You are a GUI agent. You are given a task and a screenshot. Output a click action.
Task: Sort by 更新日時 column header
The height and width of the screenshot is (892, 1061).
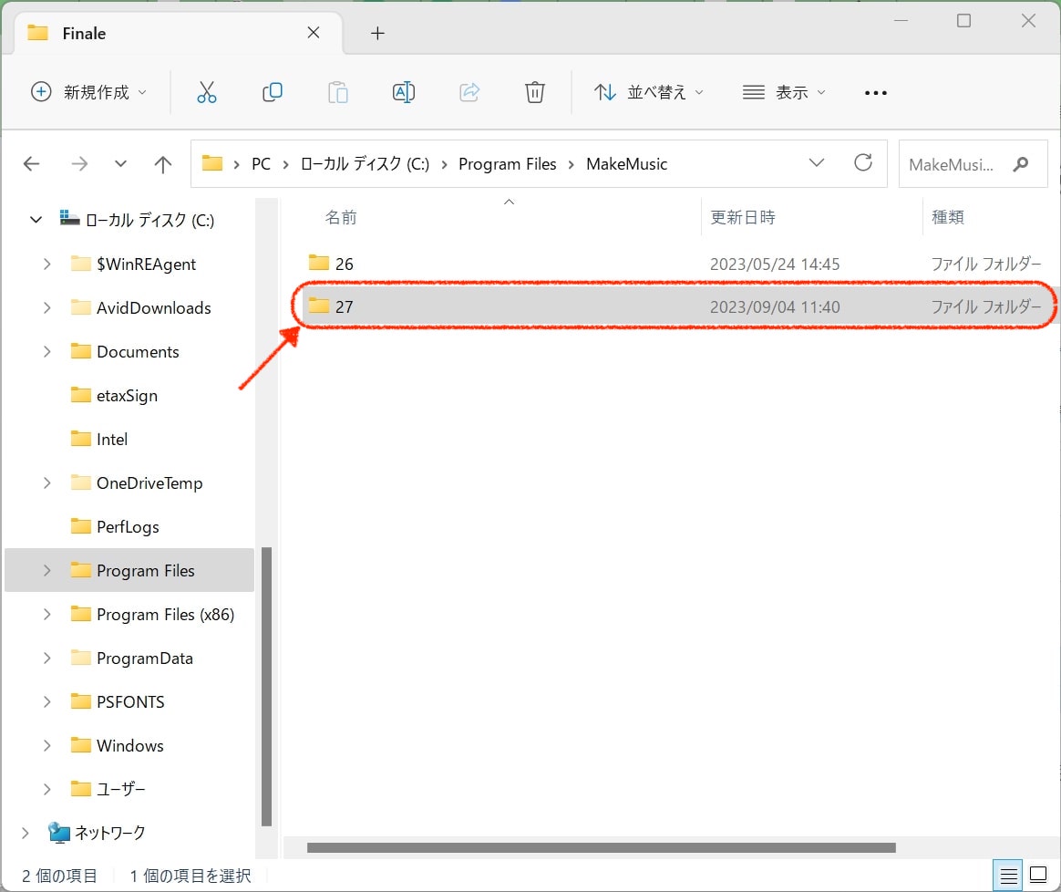742,217
